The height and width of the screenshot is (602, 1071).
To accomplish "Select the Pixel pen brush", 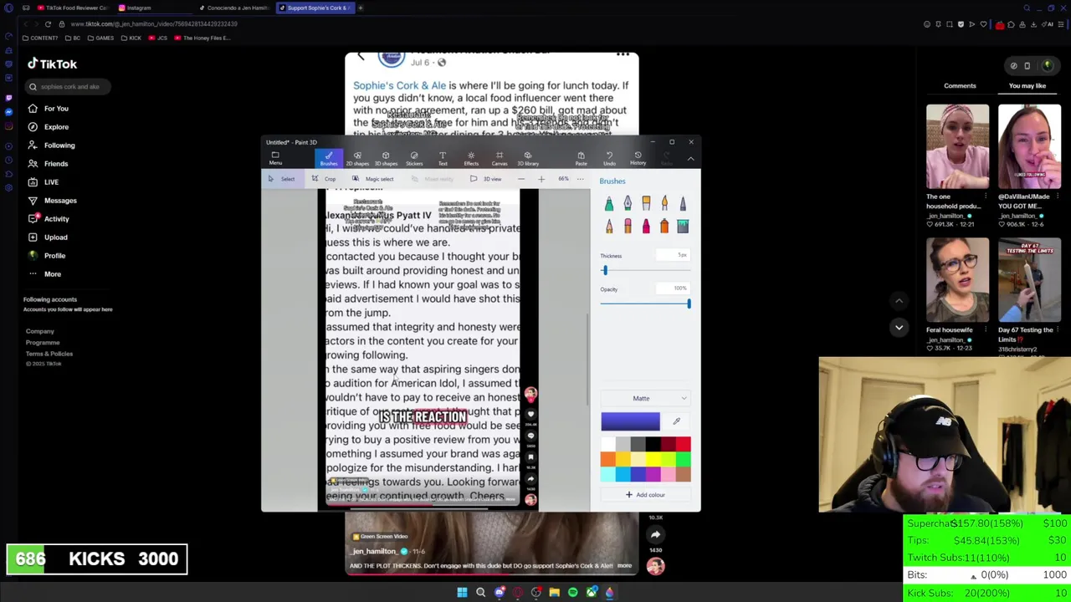I will click(683, 203).
